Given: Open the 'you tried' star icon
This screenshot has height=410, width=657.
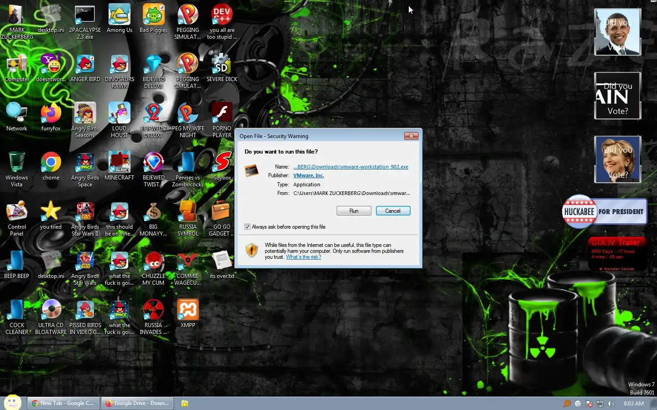Looking at the screenshot, I should (x=51, y=215).
